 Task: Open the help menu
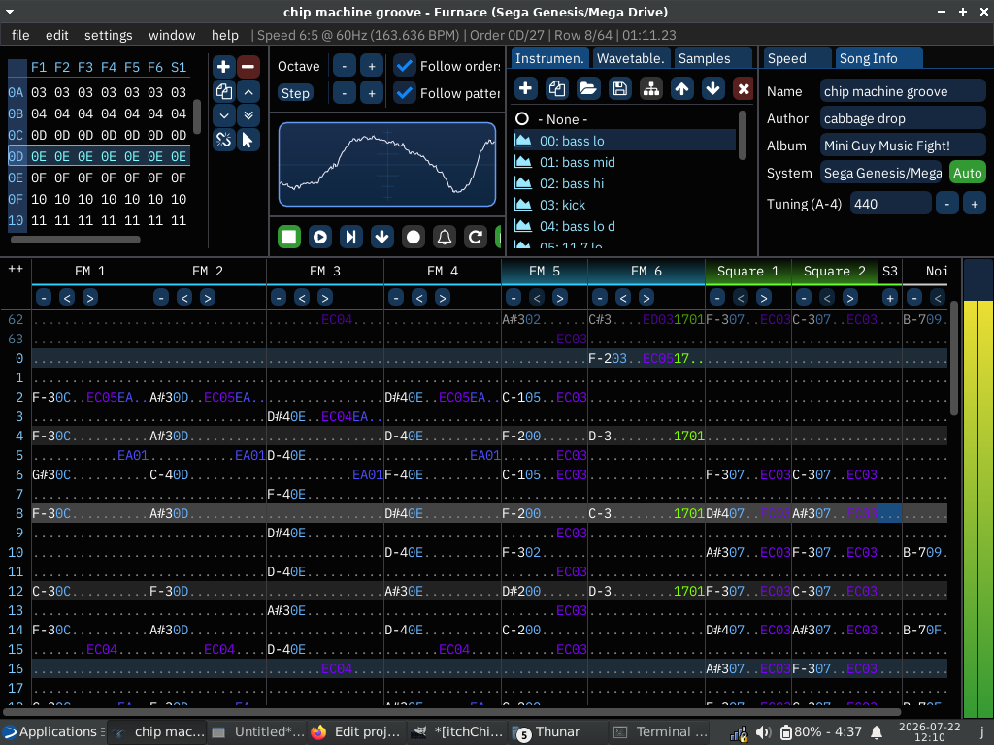(x=224, y=35)
